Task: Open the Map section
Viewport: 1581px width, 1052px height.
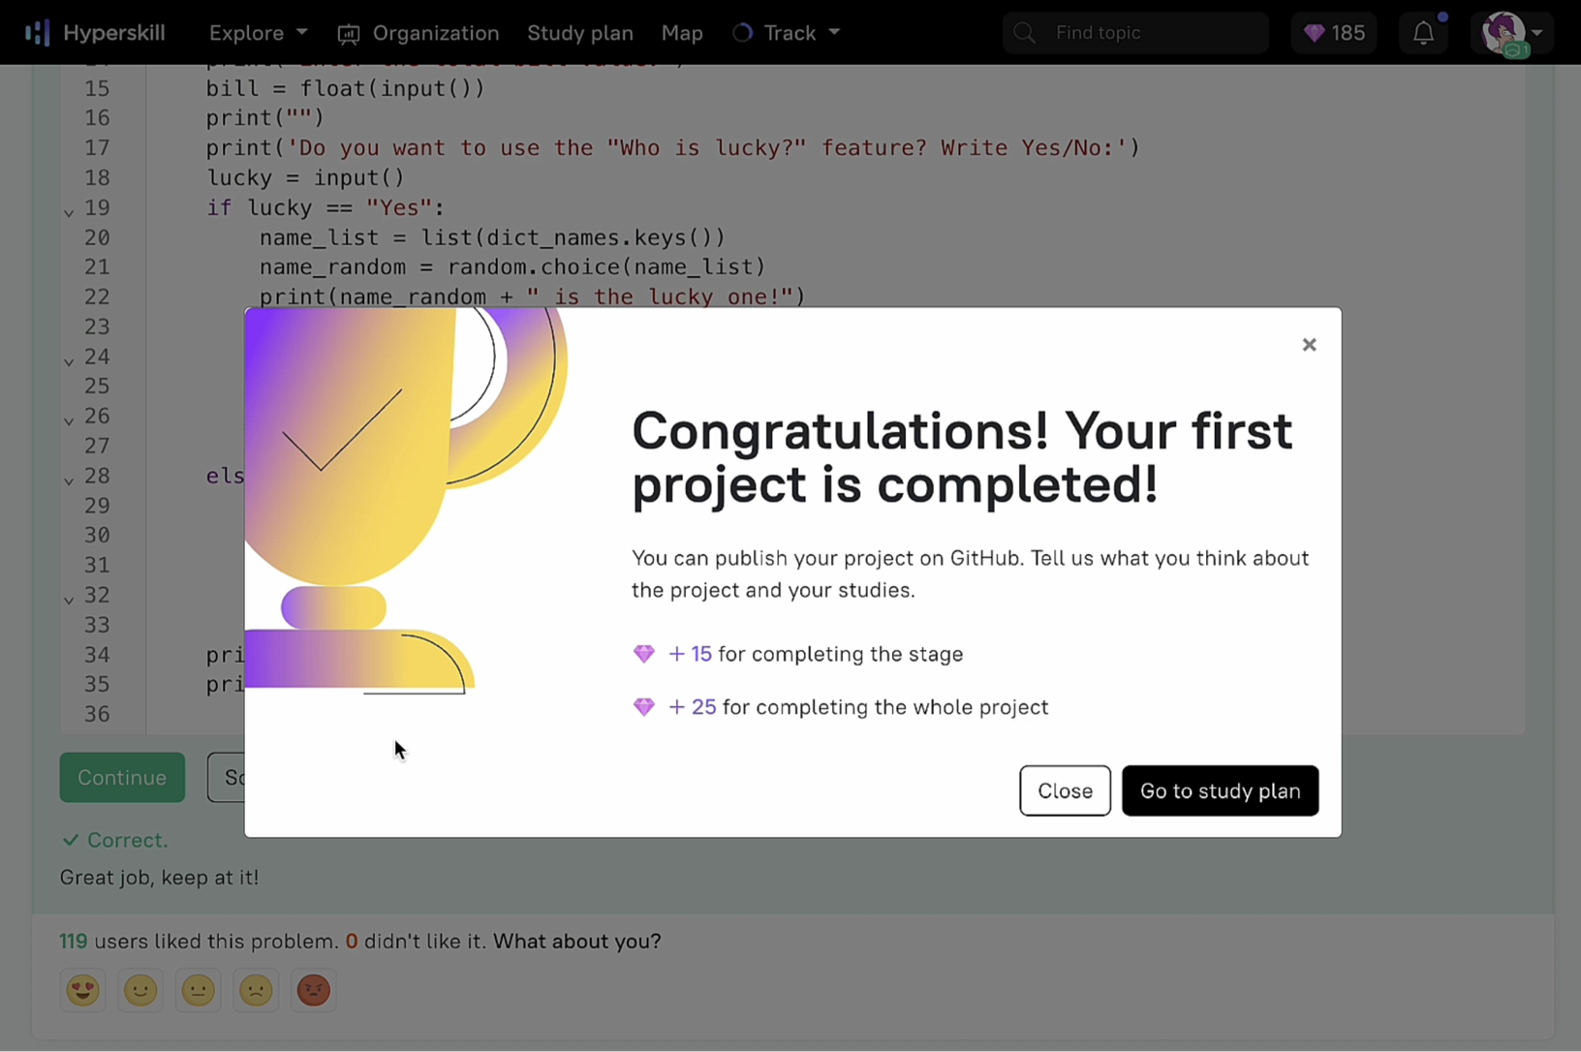Action: [x=682, y=32]
